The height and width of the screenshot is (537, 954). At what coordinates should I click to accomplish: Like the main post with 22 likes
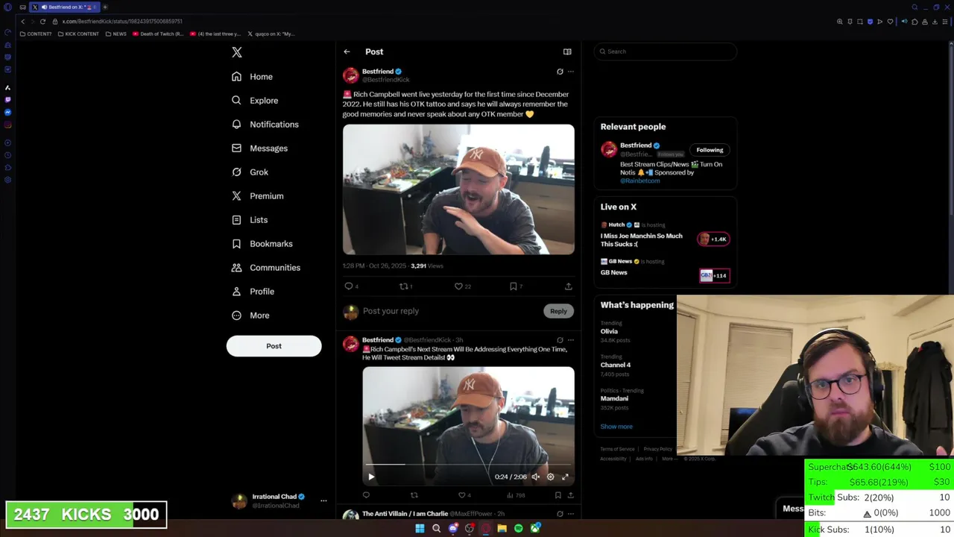(462, 286)
